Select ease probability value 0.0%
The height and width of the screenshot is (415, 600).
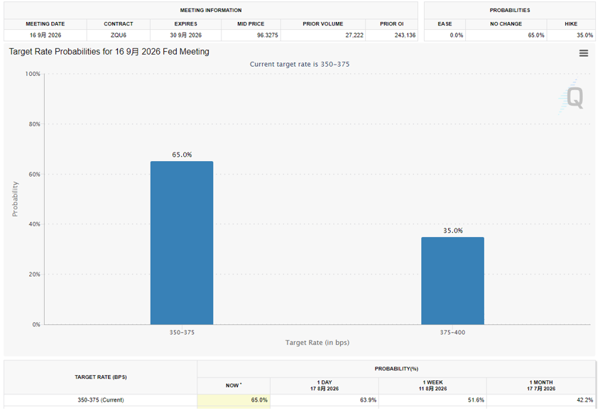[x=457, y=35]
